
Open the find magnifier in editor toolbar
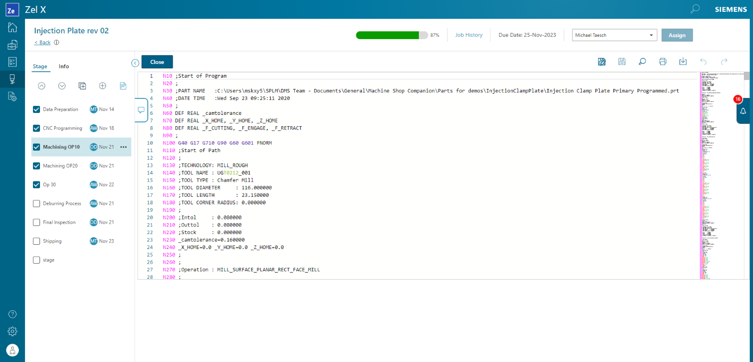(642, 62)
